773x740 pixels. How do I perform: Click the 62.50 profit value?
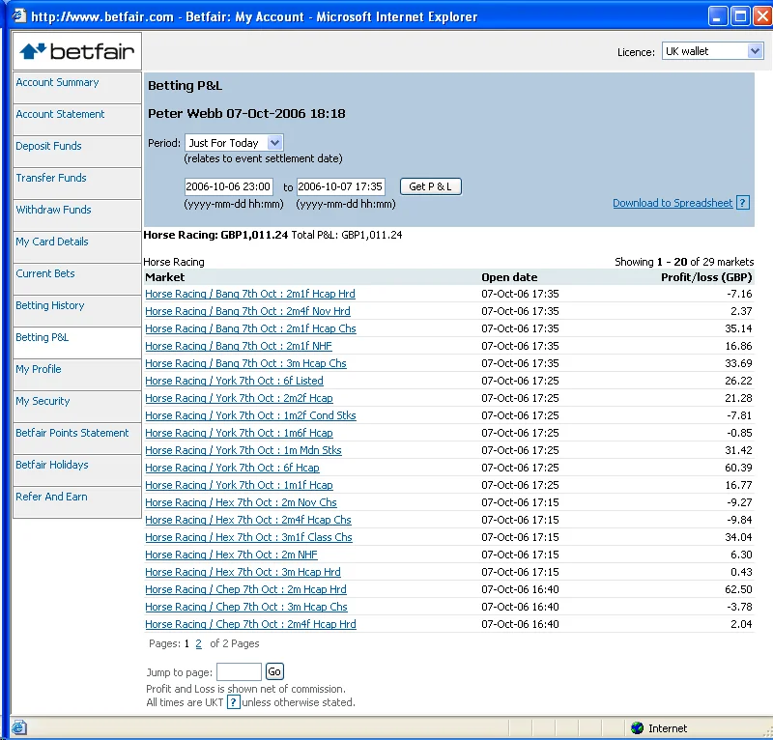(x=738, y=589)
